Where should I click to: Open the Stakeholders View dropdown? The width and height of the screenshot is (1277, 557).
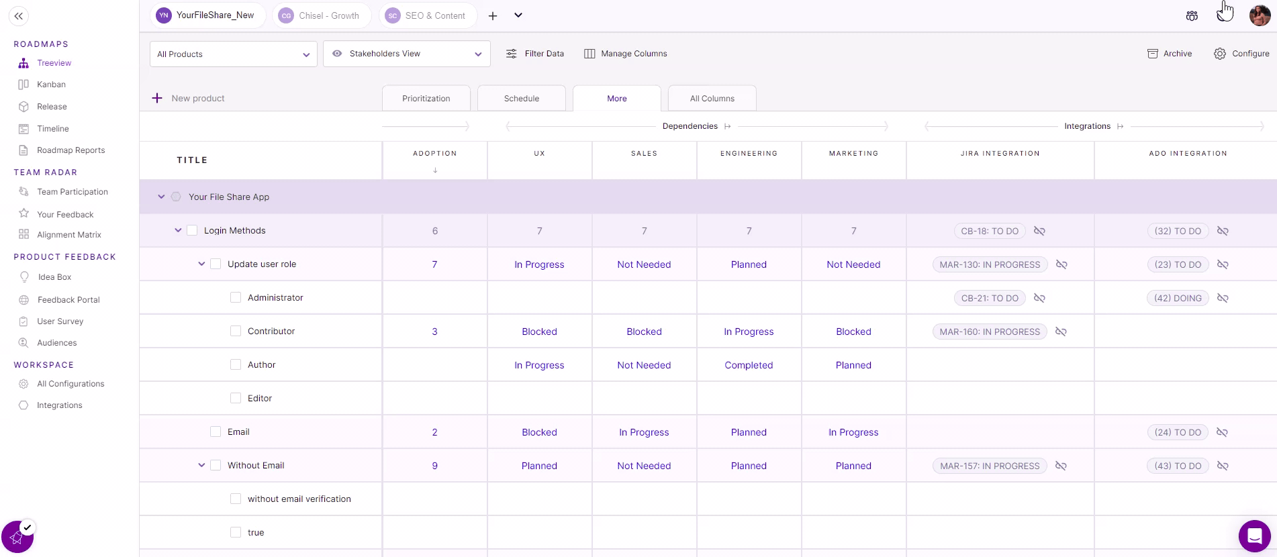[407, 54]
